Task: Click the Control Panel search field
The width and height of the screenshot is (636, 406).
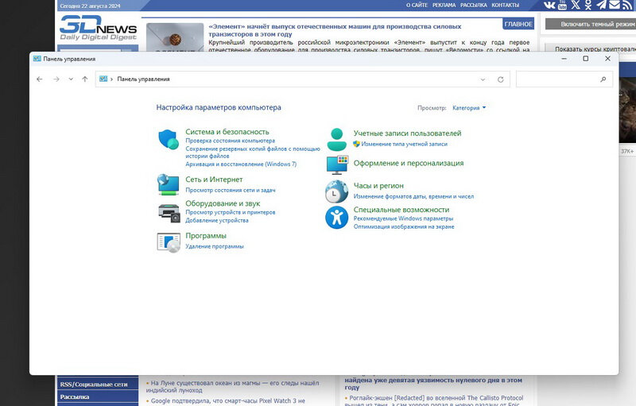Action: coord(560,79)
